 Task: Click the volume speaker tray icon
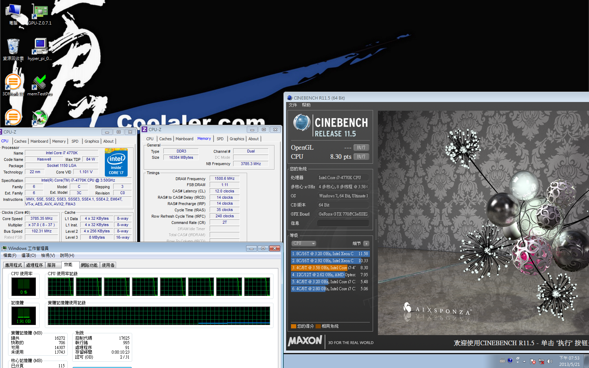549,361
